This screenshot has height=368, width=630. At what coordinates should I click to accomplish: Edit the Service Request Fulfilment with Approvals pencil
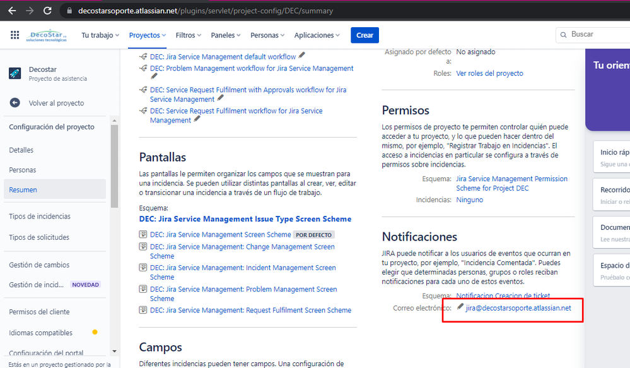point(220,98)
